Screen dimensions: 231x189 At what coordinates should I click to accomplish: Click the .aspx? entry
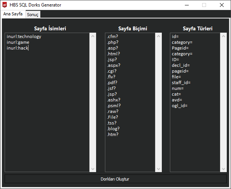point(114,65)
